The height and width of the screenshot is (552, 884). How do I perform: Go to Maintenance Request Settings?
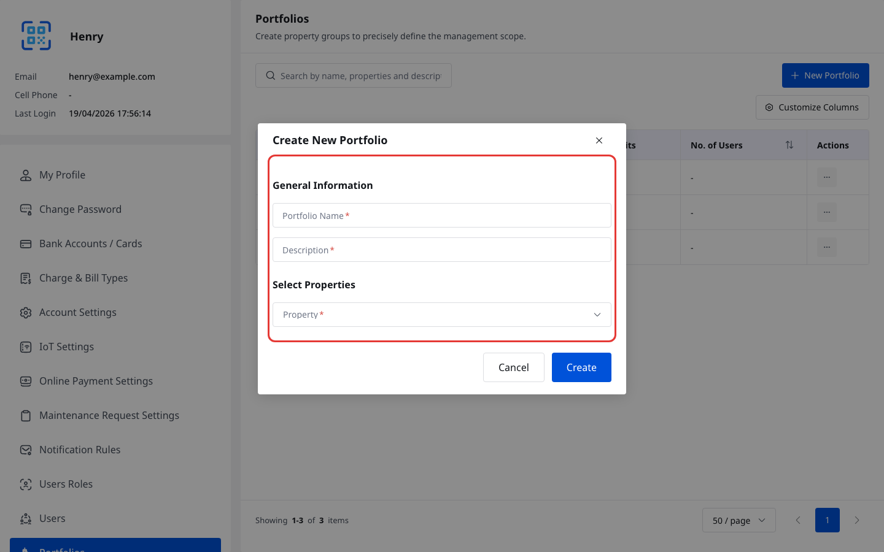pos(115,416)
